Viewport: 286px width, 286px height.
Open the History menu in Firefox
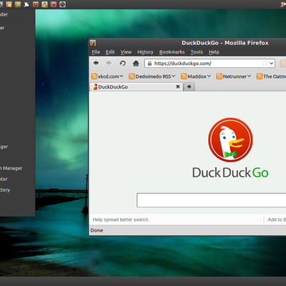[x=145, y=52]
